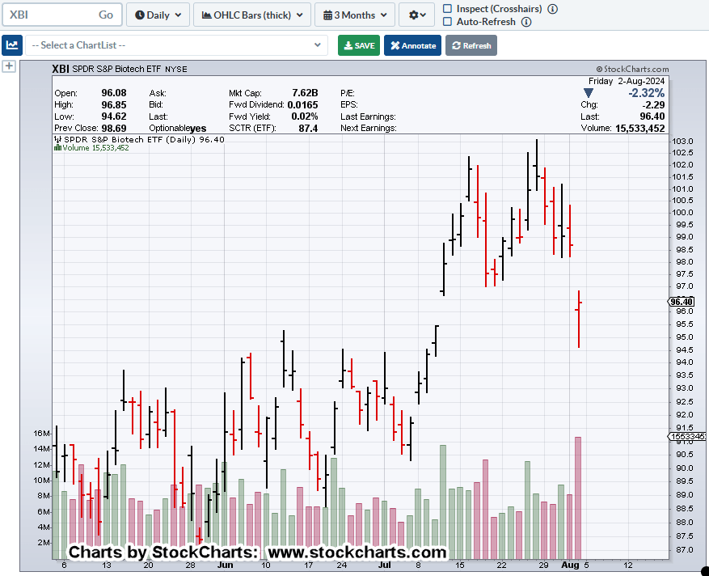Screen dimensions: 709x576
Task: Click info icon next to Auto-Refresh
Action: [526, 22]
